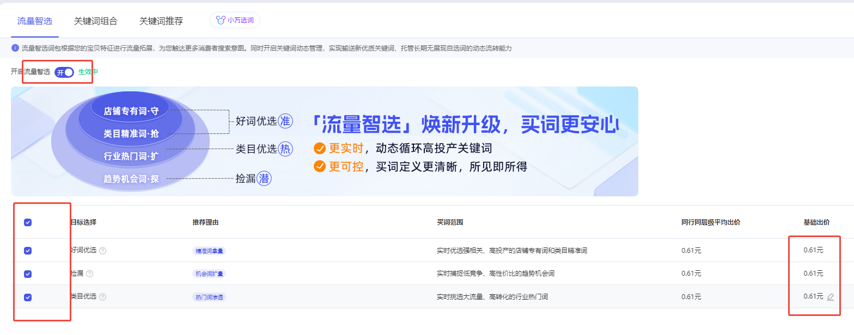854x335 pixels.
Task: Click the help icon beside 好词优选
Action: pyautogui.click(x=103, y=251)
